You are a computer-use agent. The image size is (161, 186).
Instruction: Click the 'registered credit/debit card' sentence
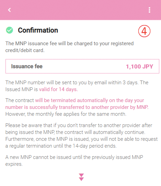[x=69, y=47]
